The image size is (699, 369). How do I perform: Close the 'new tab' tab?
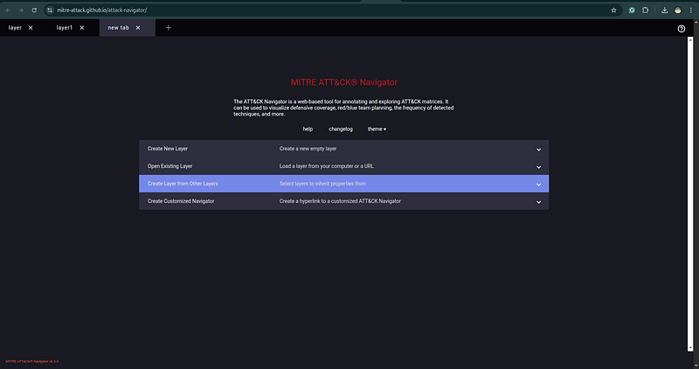[138, 28]
